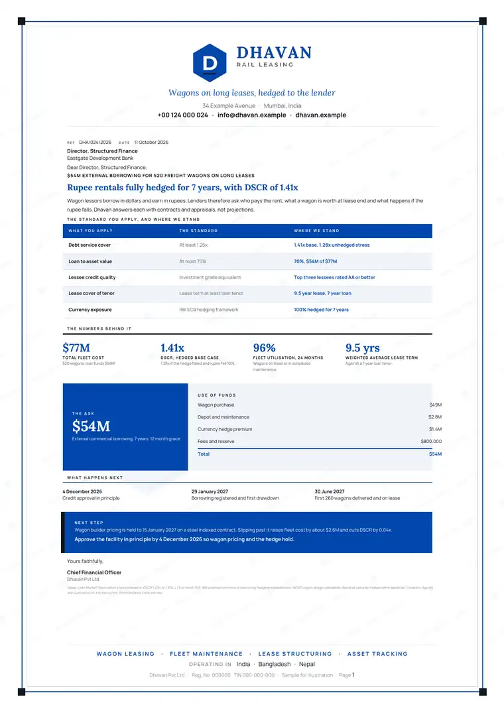Click the $54M figure in The Ask panel
This screenshot has height=713, width=504.
[x=91, y=426]
